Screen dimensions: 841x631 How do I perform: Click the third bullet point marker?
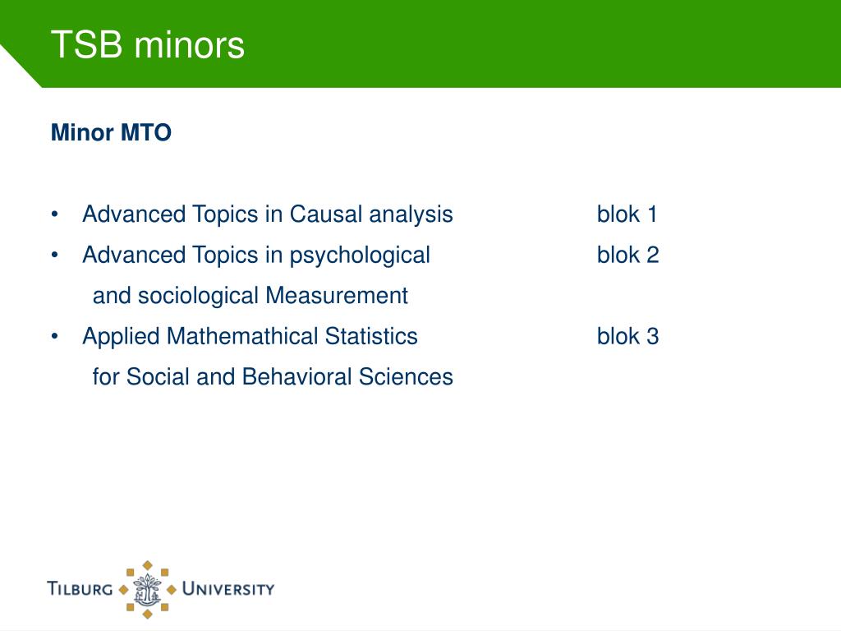tap(55, 337)
